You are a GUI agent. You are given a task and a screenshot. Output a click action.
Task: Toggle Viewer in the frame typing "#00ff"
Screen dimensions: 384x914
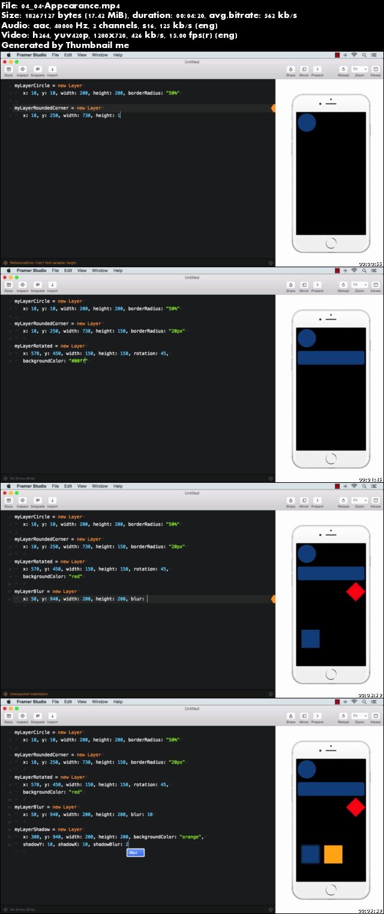(x=376, y=286)
